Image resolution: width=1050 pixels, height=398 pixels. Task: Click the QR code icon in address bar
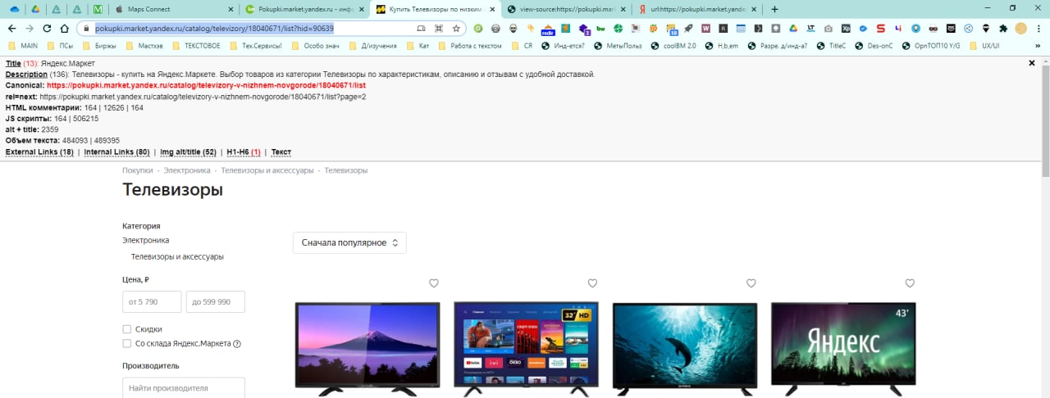pos(439,28)
